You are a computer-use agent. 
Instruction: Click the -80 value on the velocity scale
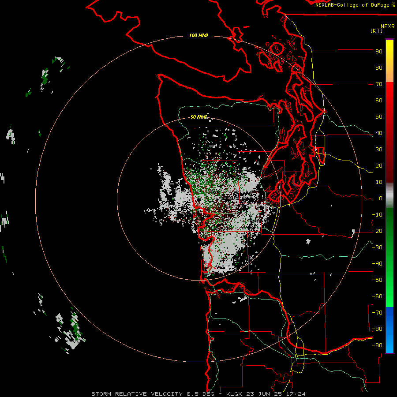(x=377, y=329)
